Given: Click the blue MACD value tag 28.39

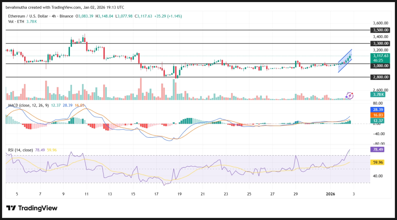Looking at the screenshot, I should click(378, 110).
